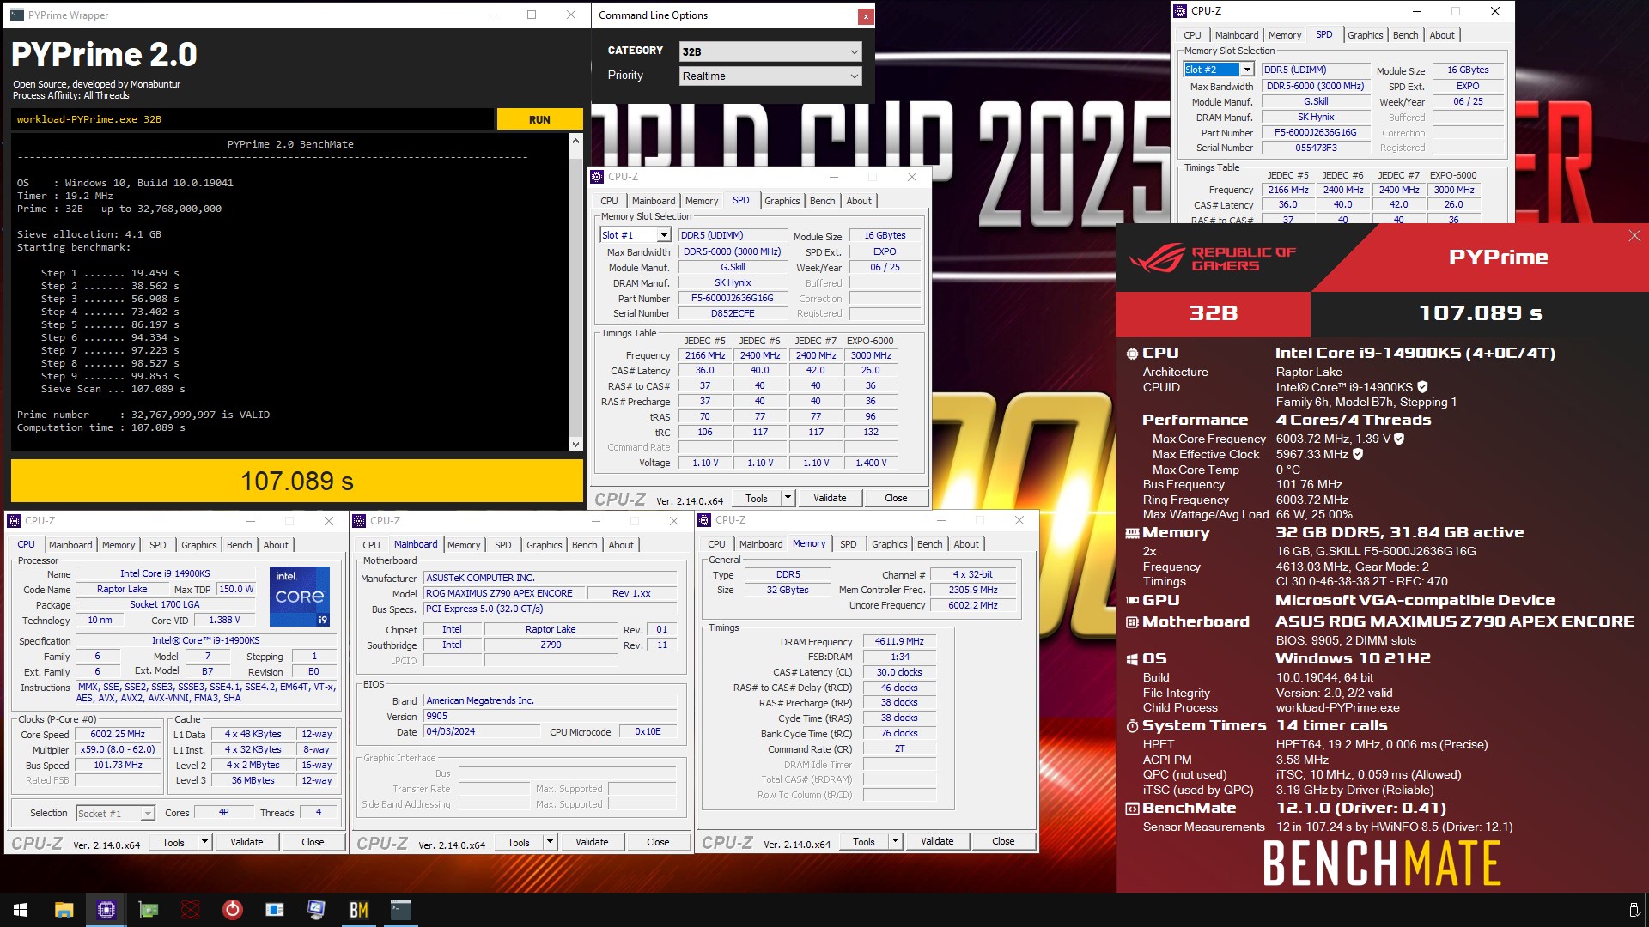1649x927 pixels.
Task: Open About tab in Memory CPU-Z window
Action: (x=966, y=544)
